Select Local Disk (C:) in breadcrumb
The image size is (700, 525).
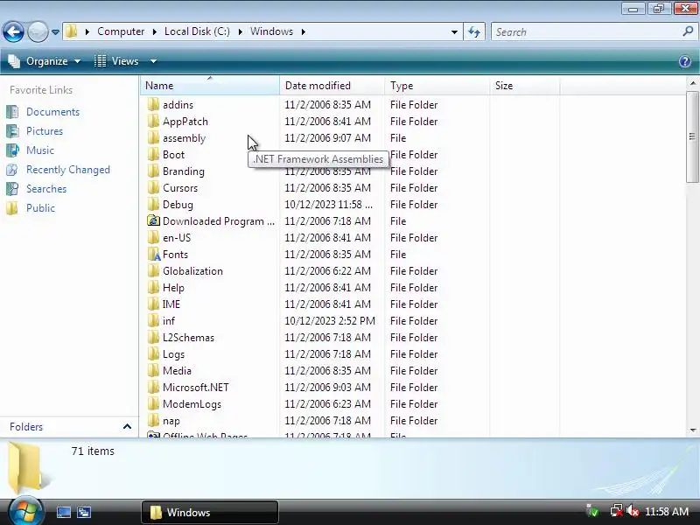click(x=197, y=31)
